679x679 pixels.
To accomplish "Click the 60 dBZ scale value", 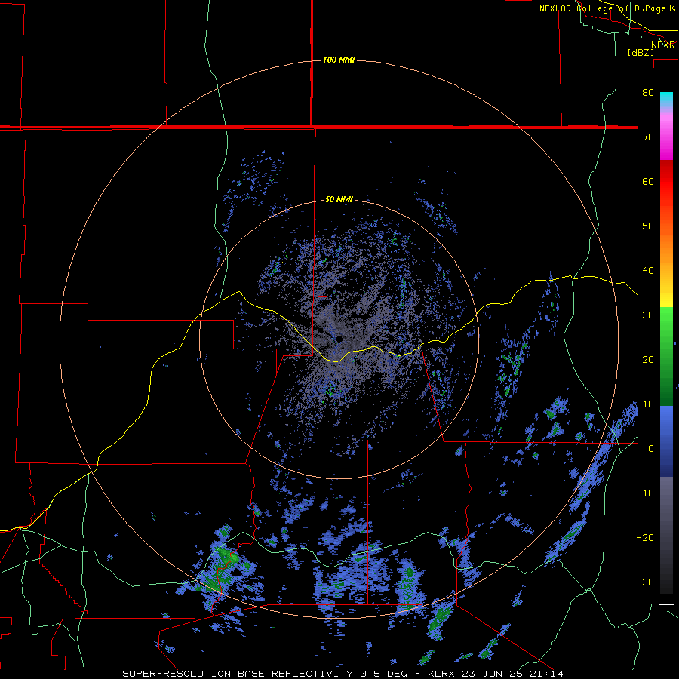I will tap(648, 181).
